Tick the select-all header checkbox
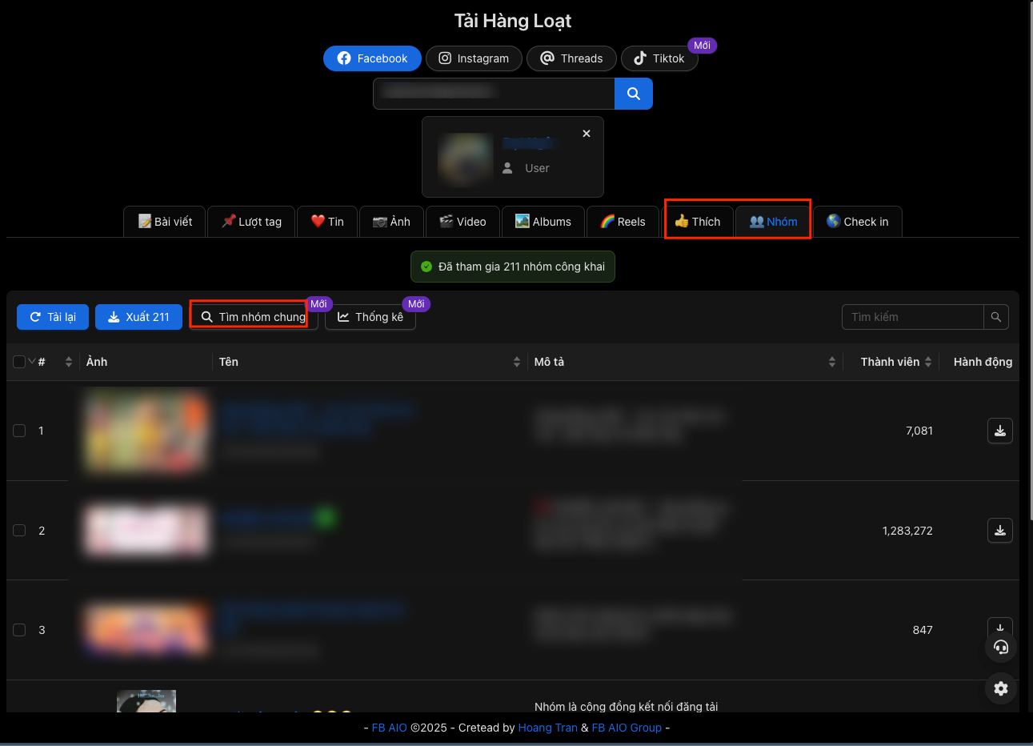This screenshot has width=1033, height=746. pos(19,362)
